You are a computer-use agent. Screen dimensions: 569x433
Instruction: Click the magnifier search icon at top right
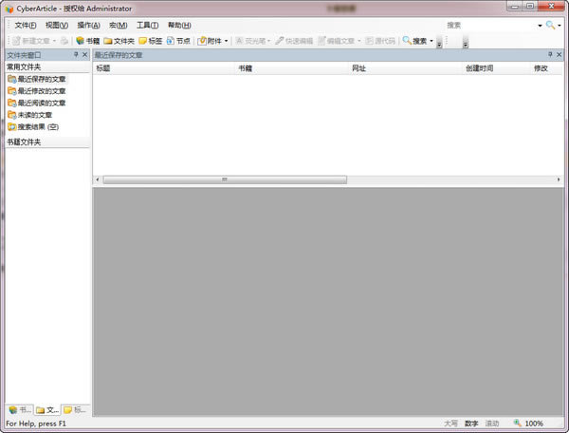point(549,25)
